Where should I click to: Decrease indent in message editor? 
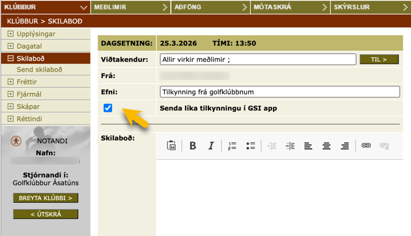272,146
